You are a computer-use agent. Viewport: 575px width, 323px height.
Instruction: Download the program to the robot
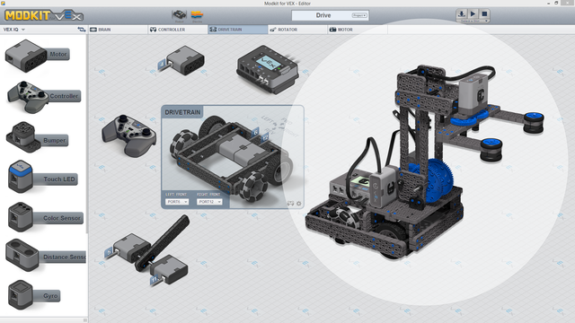pyautogui.click(x=461, y=14)
